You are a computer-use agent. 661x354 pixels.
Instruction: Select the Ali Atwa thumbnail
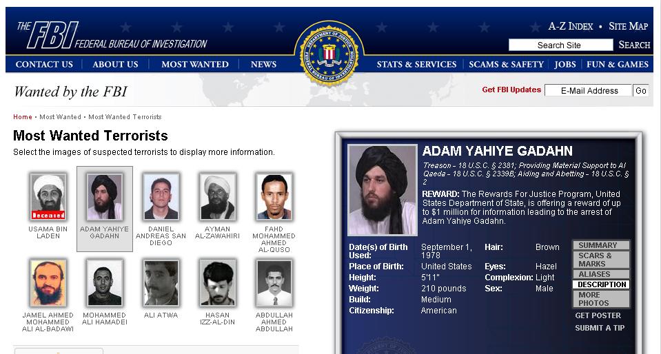(161, 283)
